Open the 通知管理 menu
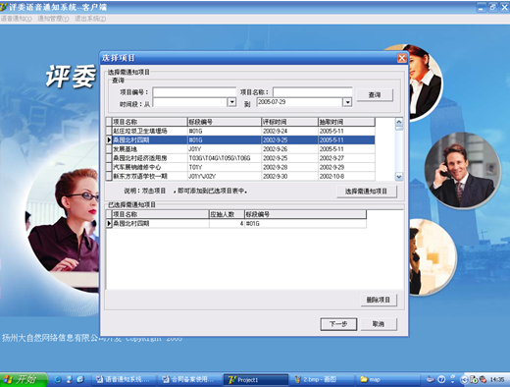510x387 pixels. [x=53, y=19]
